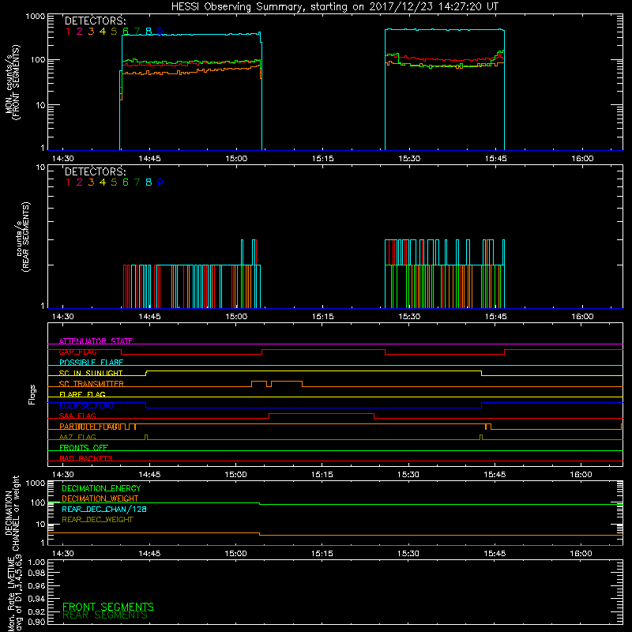Click REAR_DEC_CHAN/128 legend text
Image resolution: width=632 pixels, height=632 pixels.
(104, 510)
